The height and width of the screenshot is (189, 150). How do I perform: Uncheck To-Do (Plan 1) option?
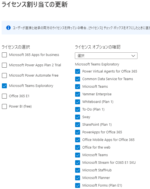[78, 109]
